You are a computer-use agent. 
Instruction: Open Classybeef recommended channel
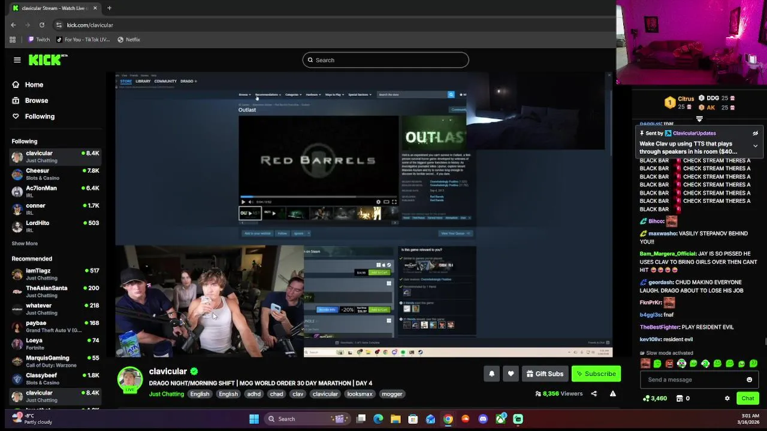55,378
